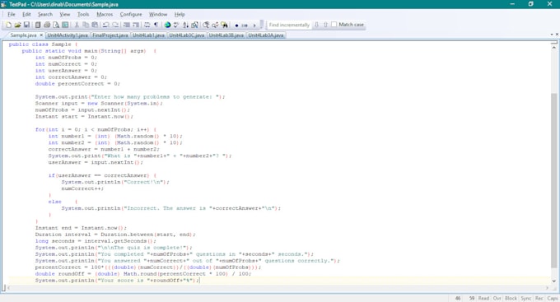This screenshot has width=560, height=302.
Task: Click the vertical scrollbar up arrow
Action: pos(554,48)
